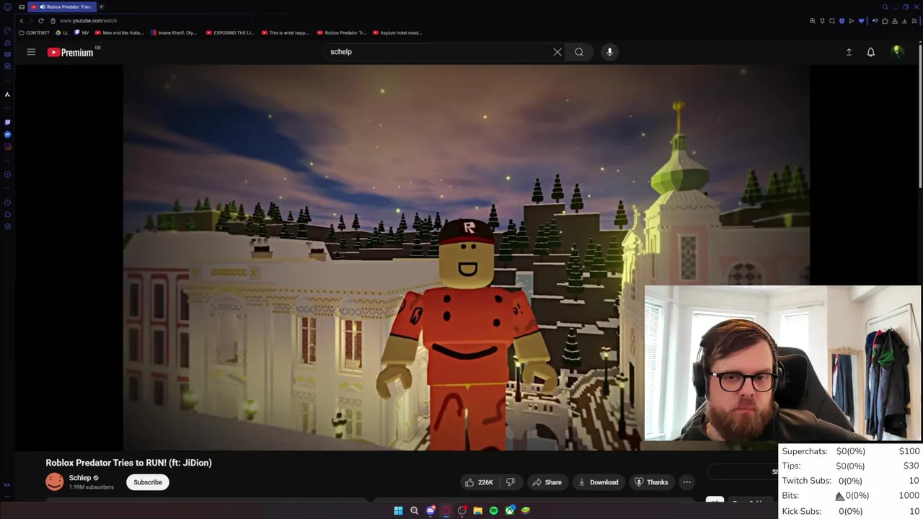Open the Windows Start menu
This screenshot has width=923, height=519.
click(398, 510)
